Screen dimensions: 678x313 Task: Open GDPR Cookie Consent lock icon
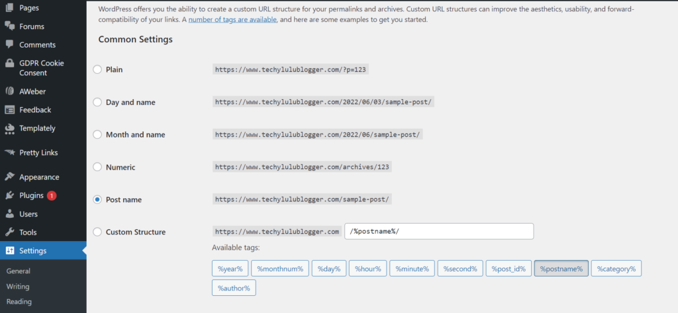(x=9, y=64)
